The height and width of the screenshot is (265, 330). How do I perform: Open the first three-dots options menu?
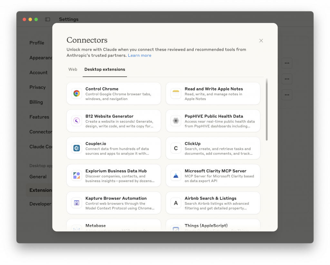[x=287, y=63]
